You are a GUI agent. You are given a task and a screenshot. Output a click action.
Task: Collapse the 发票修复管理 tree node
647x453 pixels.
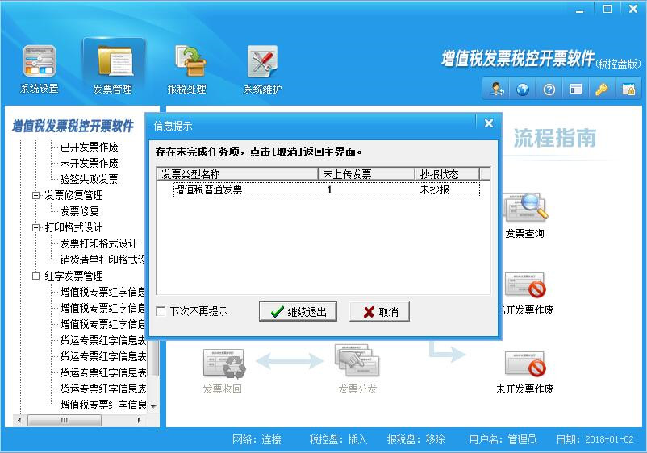(x=35, y=195)
